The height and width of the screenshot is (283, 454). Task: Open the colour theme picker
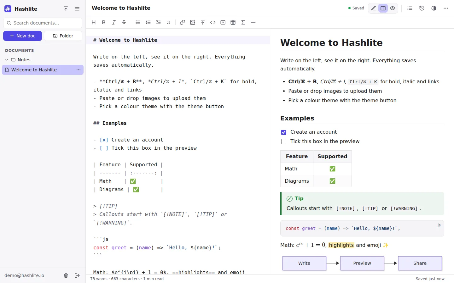pos(434,8)
